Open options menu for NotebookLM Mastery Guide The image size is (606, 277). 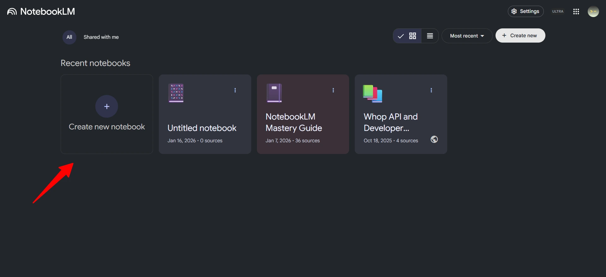click(x=333, y=90)
